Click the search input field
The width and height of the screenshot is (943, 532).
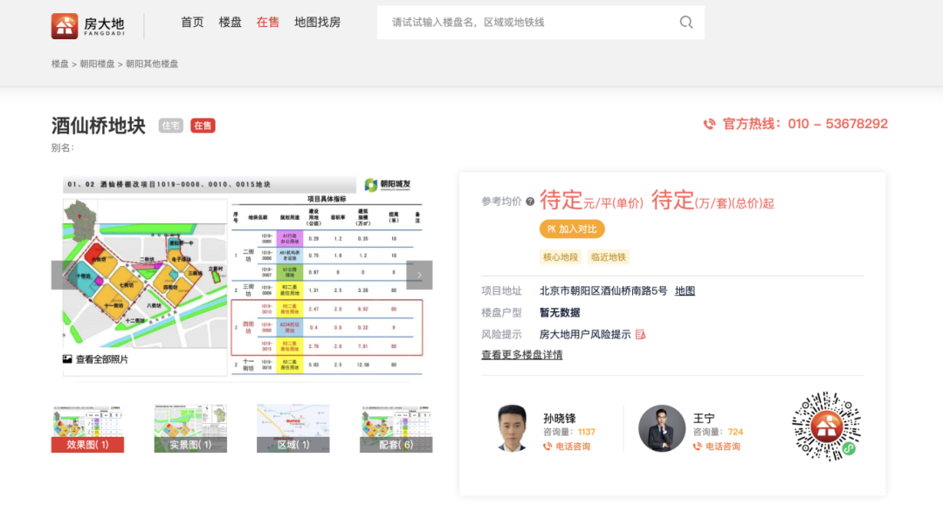click(x=524, y=22)
